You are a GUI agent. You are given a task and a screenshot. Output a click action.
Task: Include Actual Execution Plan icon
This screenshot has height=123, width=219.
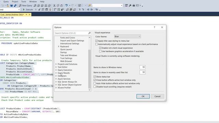(x=55, y=10)
